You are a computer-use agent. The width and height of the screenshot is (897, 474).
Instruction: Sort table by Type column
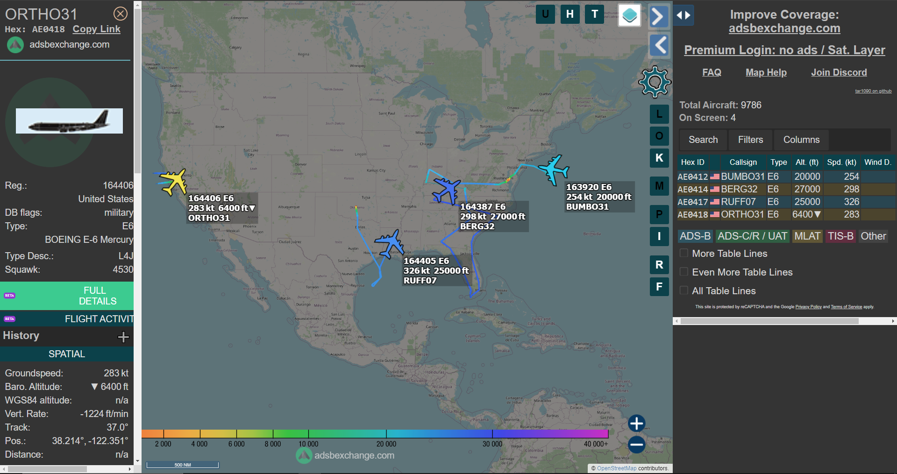pyautogui.click(x=778, y=162)
